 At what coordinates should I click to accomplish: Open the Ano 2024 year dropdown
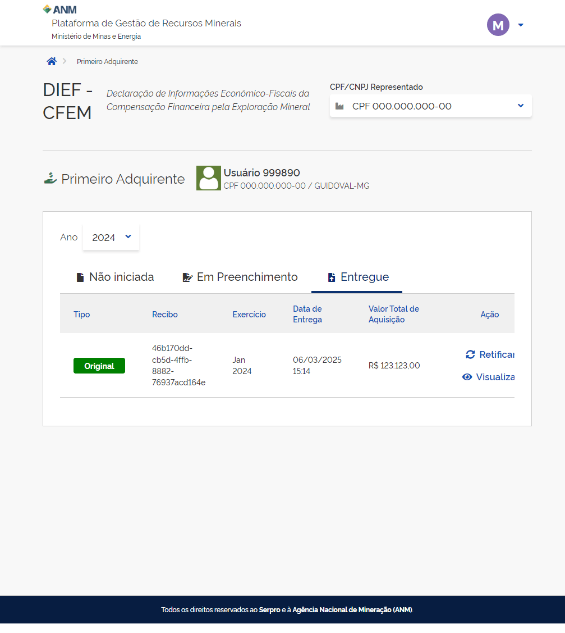(111, 237)
